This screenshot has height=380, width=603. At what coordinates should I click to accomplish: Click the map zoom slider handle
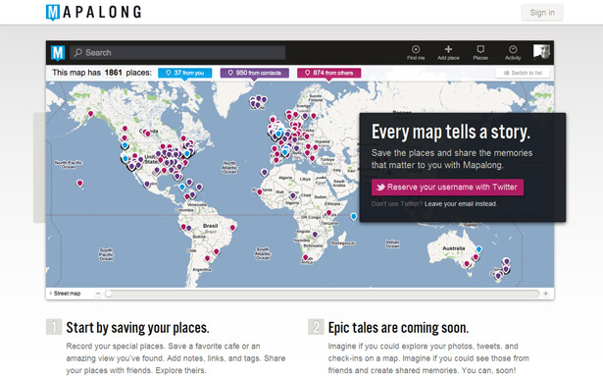[x=109, y=294]
